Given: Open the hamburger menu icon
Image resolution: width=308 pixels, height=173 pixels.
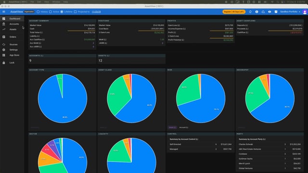Looking at the screenshot, I should [x=4, y=12].
